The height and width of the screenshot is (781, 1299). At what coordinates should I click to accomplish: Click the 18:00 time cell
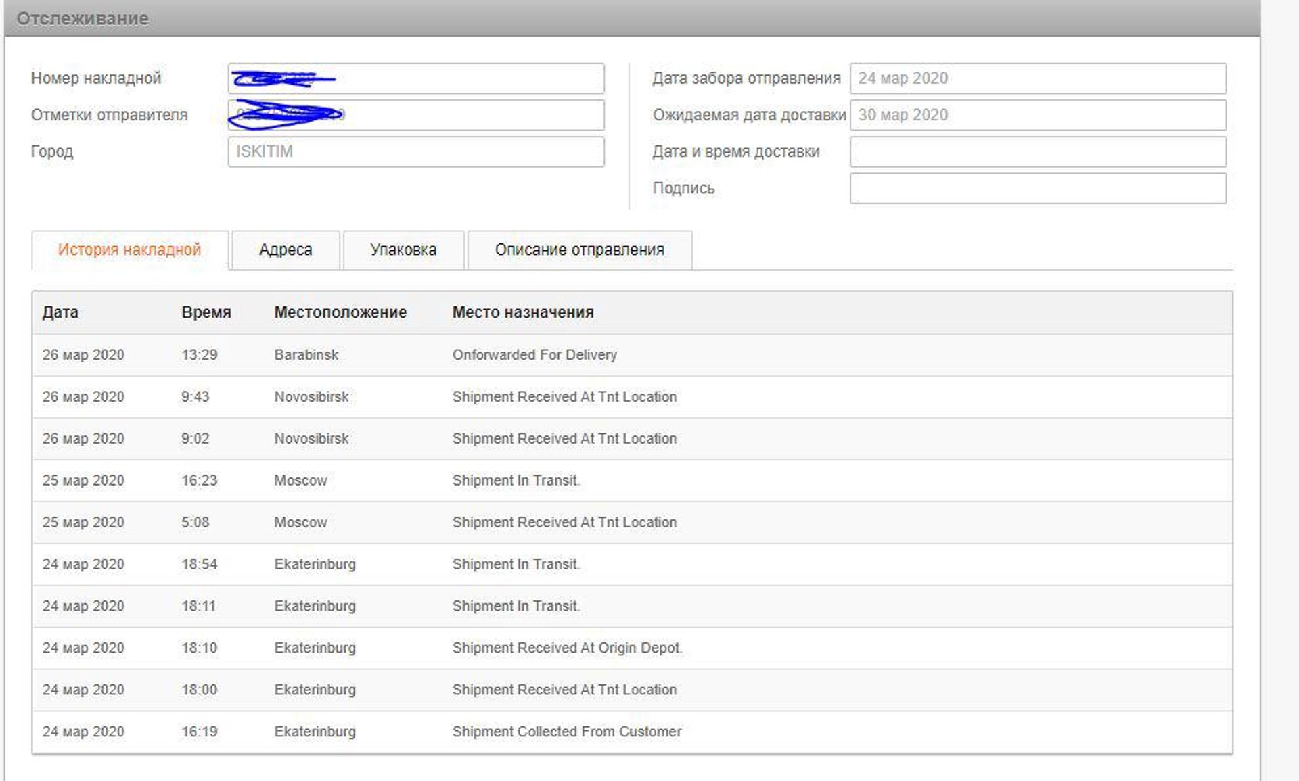click(x=200, y=690)
